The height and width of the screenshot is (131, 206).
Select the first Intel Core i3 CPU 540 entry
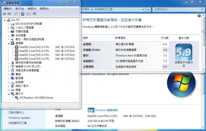coord(47,47)
